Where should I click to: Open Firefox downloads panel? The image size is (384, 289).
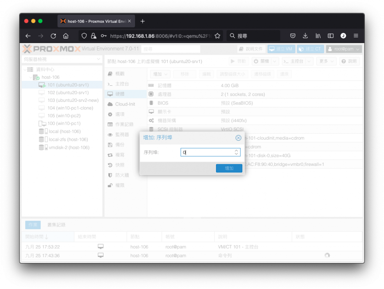point(305,36)
